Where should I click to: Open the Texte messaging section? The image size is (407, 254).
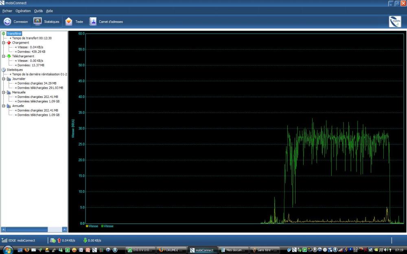click(74, 22)
